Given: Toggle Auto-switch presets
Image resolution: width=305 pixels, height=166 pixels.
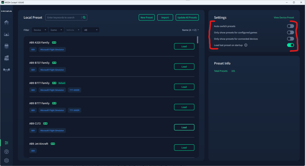Looking at the screenshot, I should [x=290, y=26].
